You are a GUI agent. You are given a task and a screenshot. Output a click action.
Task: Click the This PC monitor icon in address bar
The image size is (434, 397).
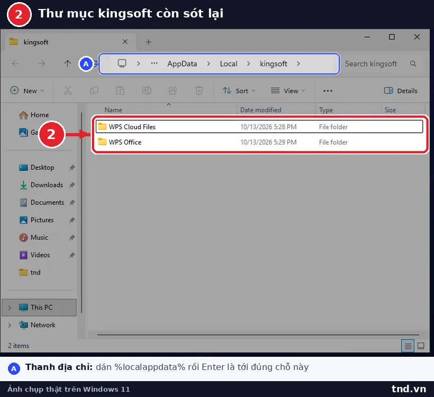[122, 64]
